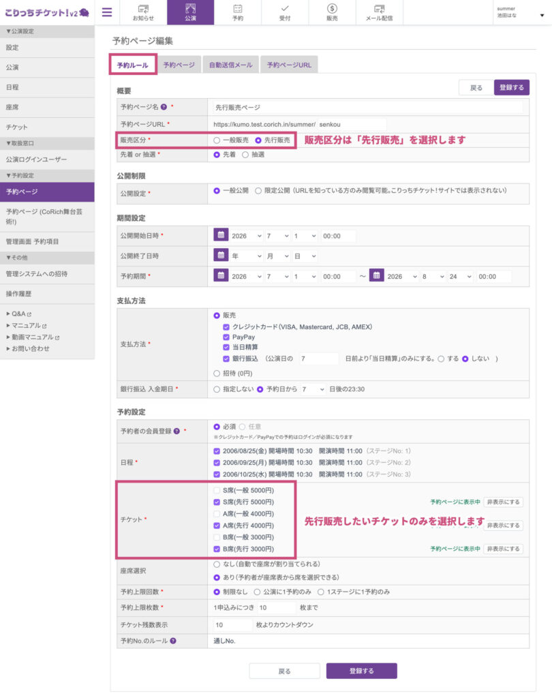The width and height of the screenshot is (552, 698).
Task: Uncheck the PayPay payment checkbox
Action: pos(226,337)
